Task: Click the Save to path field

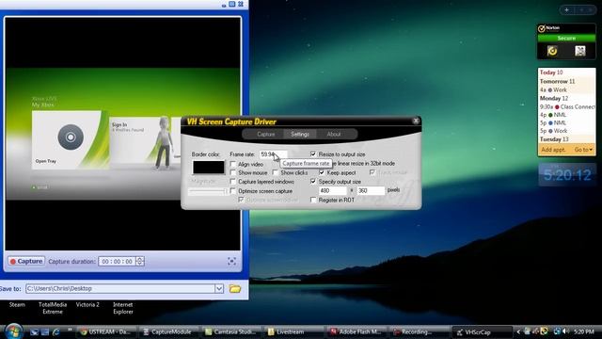Action: 120,288
